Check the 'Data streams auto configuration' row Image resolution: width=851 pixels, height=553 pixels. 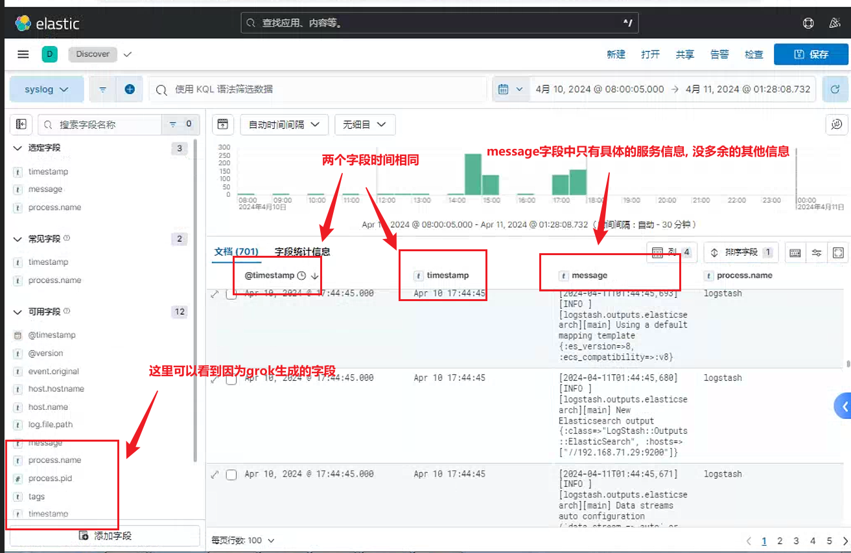pyautogui.click(x=231, y=475)
